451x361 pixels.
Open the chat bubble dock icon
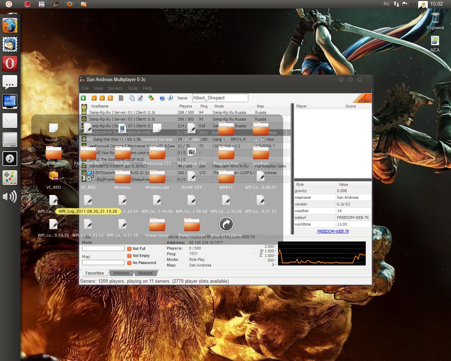(10, 82)
